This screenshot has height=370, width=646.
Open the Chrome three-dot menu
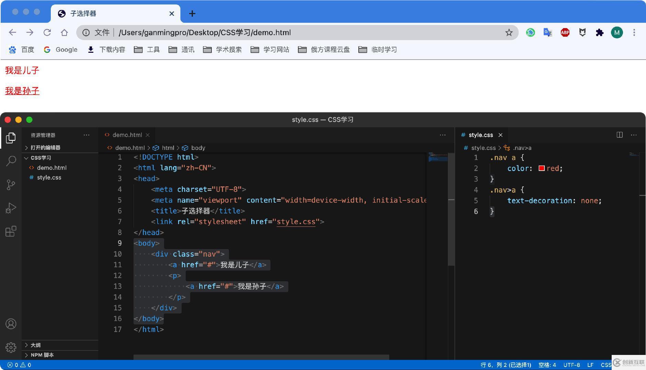[634, 33]
